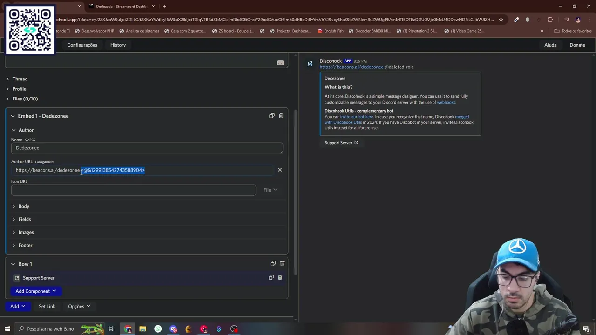This screenshot has width=596, height=335.
Task: Open the color picker eyedropper extension
Action: tap(516, 20)
